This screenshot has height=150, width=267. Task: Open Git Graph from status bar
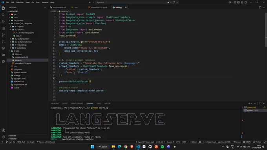click(31, 142)
